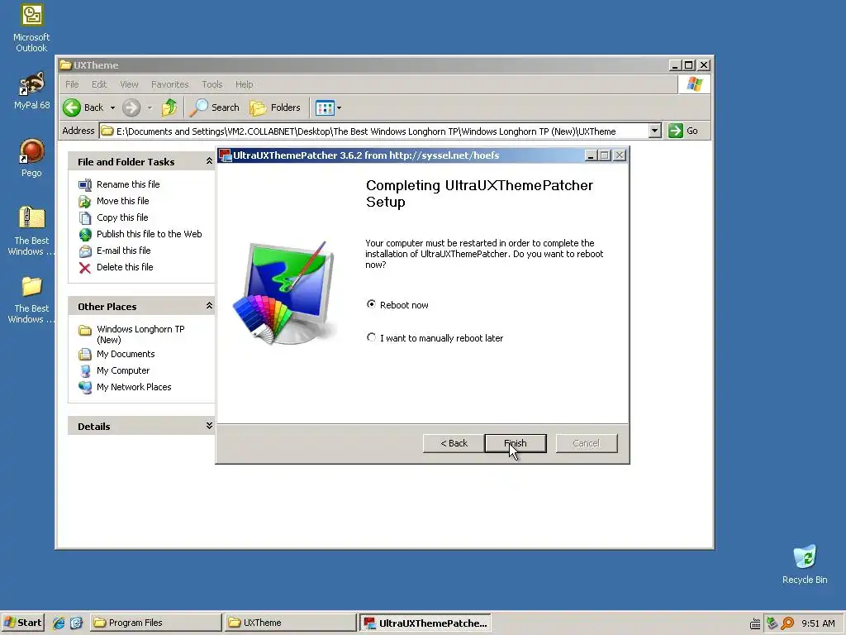Click the Cancel wizard button
Screen dimensions: 846x635
tap(587, 443)
